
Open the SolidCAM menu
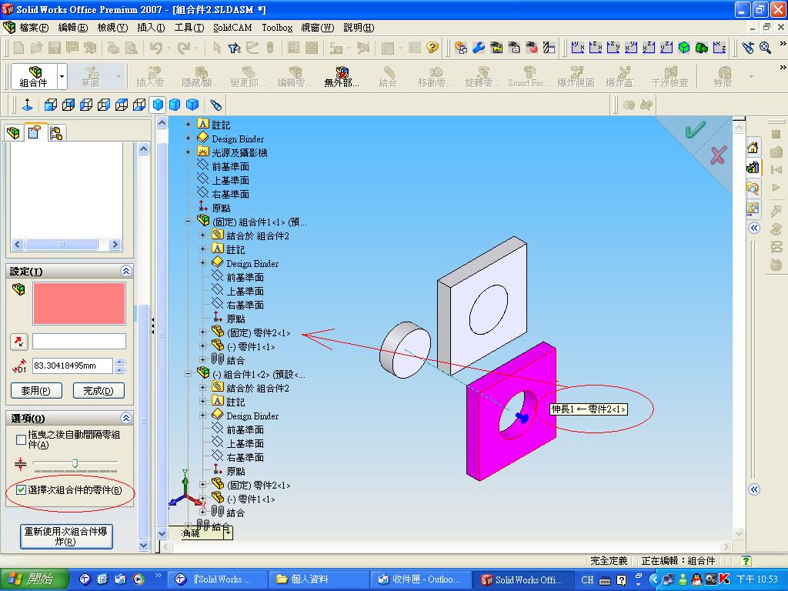click(232, 28)
